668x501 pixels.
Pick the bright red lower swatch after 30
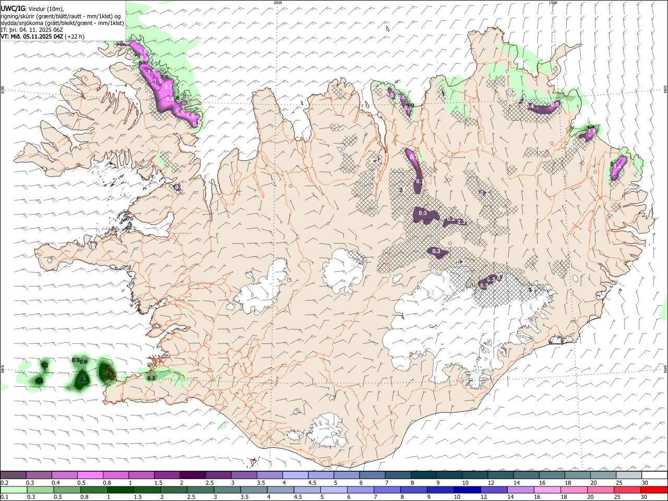click(x=653, y=490)
